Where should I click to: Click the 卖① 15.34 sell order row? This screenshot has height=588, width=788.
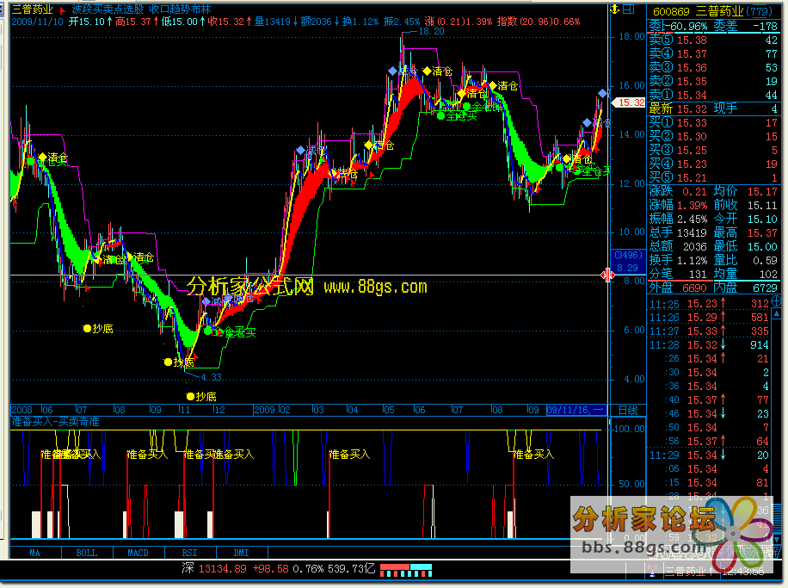tap(713, 95)
